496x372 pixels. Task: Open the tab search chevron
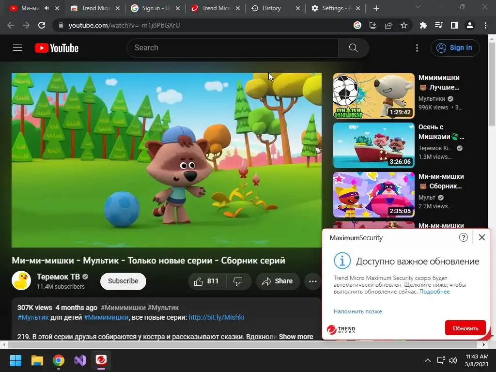418,7
